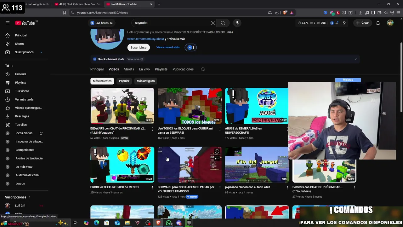Open the TODOS los bloques video thumbnail
Viewport: 403px width, 227px height.
coord(190,106)
